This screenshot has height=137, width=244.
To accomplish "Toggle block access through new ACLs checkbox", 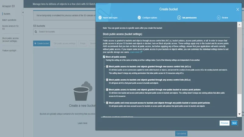I will [107, 67].
